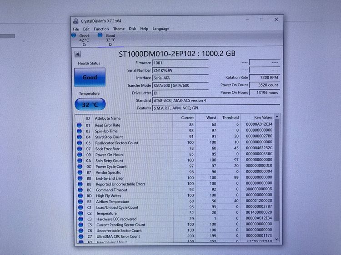Select the C: drive tab
Viewport: 341px width, 255px height.
(84, 40)
